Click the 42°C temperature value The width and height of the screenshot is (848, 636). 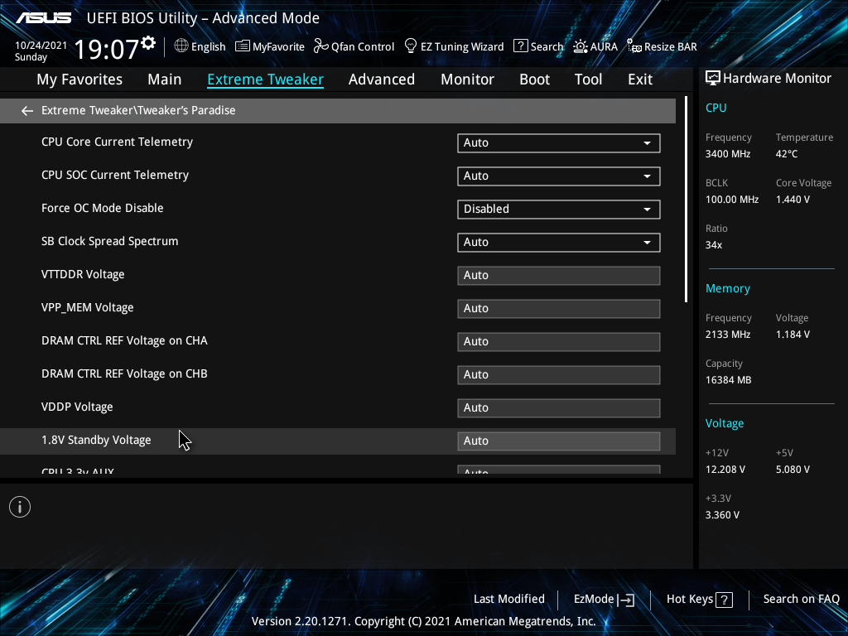(x=787, y=154)
